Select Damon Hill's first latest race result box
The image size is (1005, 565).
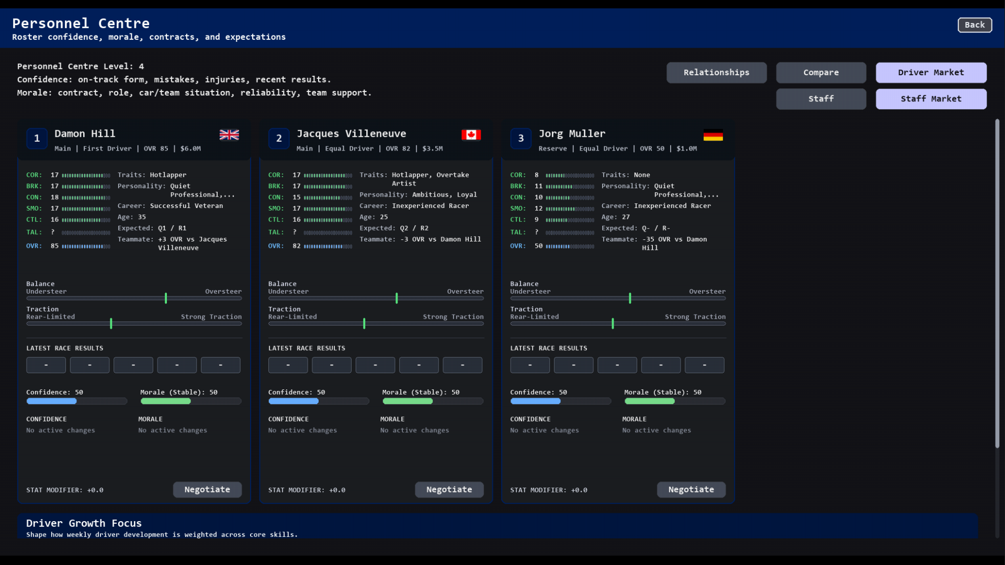click(x=46, y=365)
